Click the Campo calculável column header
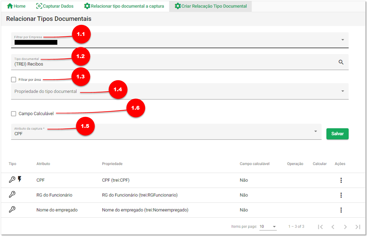368x237 pixels. [x=255, y=164]
